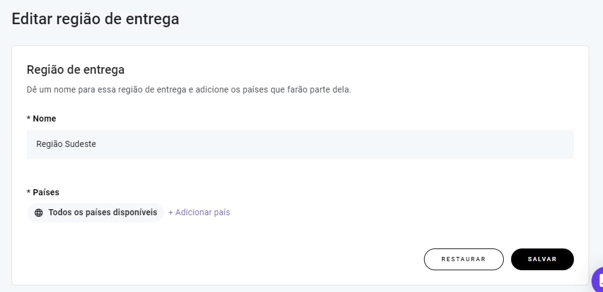
Task: Click the word 'país' in add link
Action: coord(221,213)
